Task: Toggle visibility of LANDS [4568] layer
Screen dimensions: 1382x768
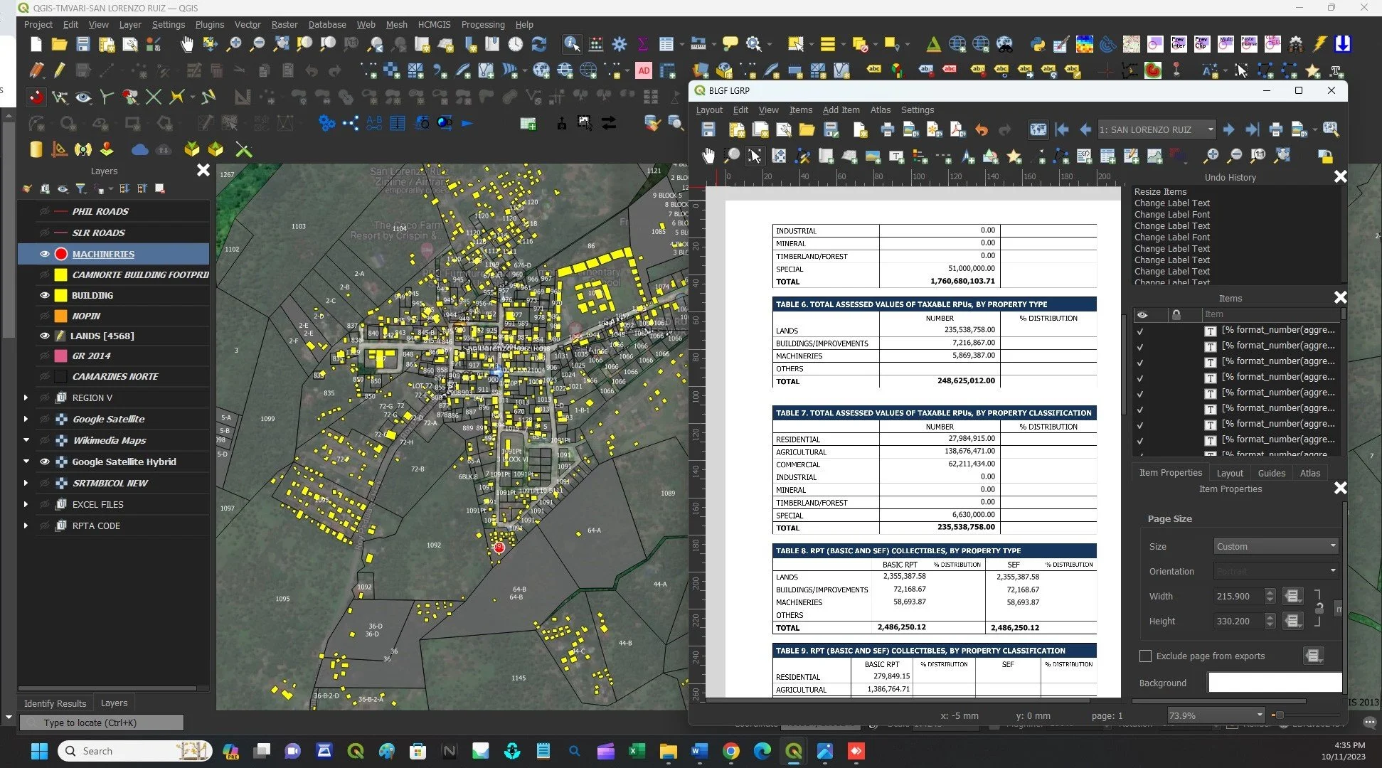Action: point(45,336)
